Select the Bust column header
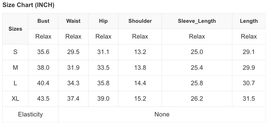 coord(43,21)
